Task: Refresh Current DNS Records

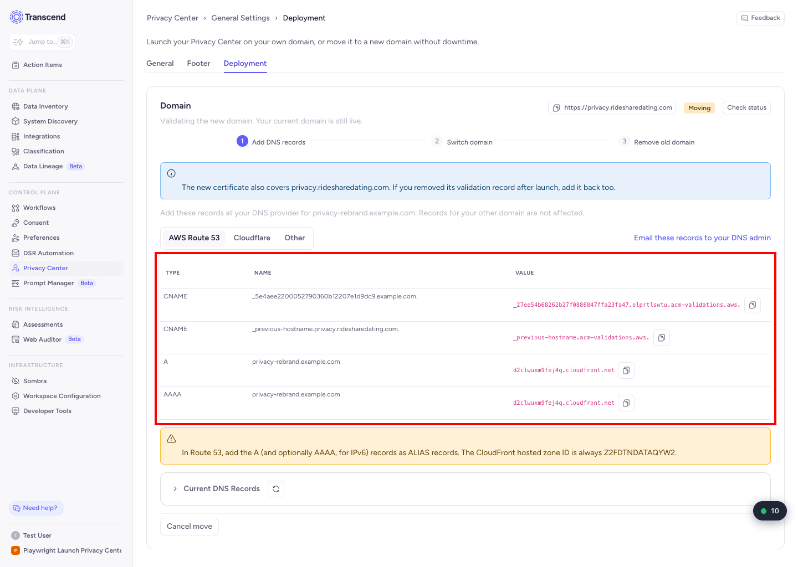Action: tap(276, 489)
